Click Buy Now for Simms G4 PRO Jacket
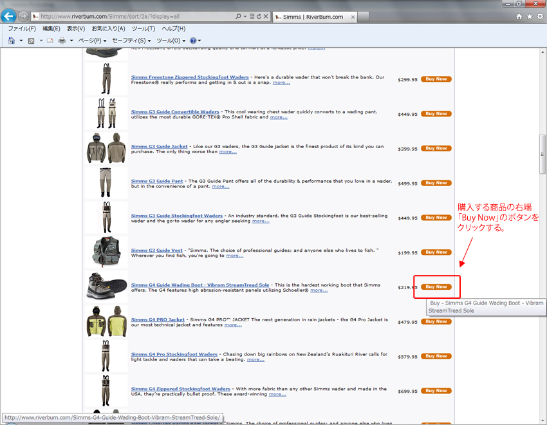The width and height of the screenshot is (547, 425). [x=436, y=321]
